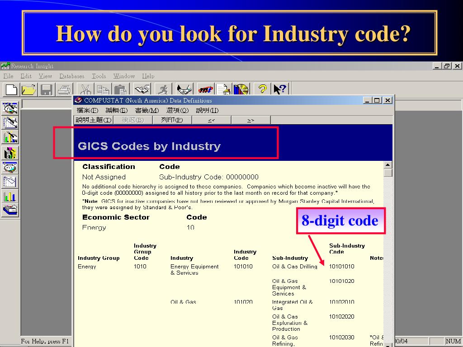Click the 'Energy Equipment & Services' industry text
Image resolution: width=463 pixels, height=347 pixels.
(194, 270)
